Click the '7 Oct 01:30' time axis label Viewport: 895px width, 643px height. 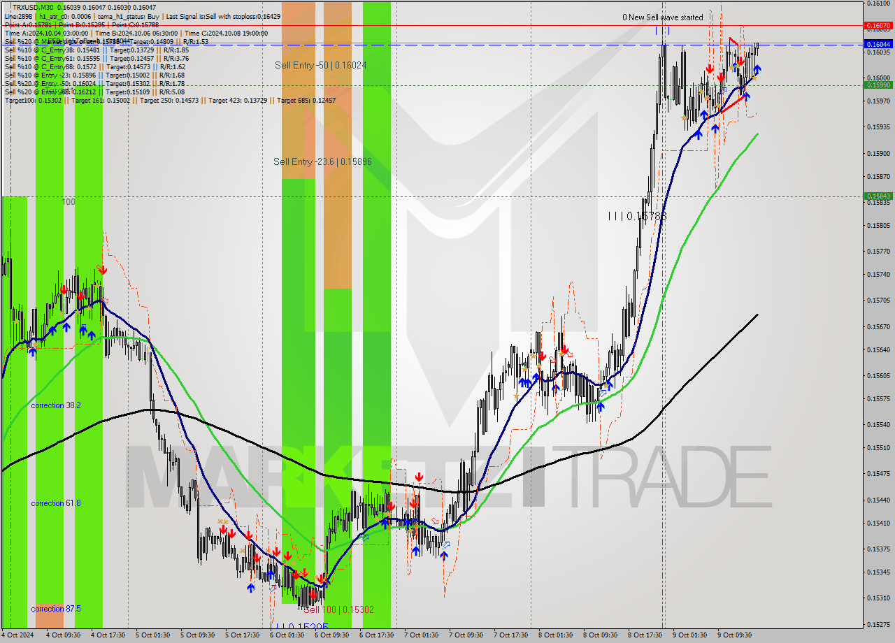click(x=421, y=635)
